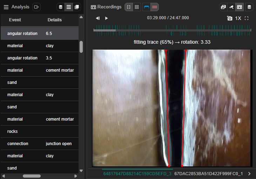Open the 67DAC2853BA51D422F999FC0_1 recording tab

208,173
